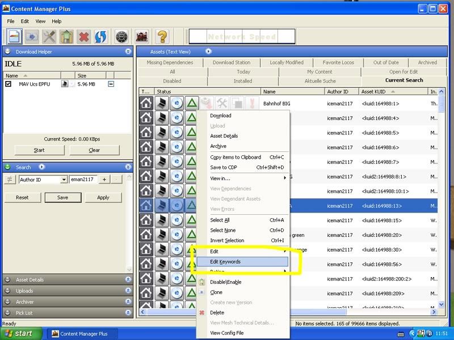Uncheck the MAV Ucs EPFU download checkbox
This screenshot has height=340, width=454.
coord(9,84)
